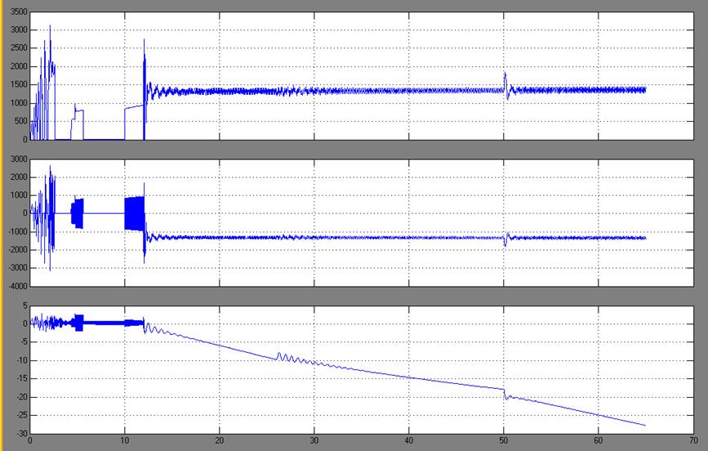This screenshot has width=708, height=451.
Task: Click the right end of the middle plot signal
Action: click(644, 238)
